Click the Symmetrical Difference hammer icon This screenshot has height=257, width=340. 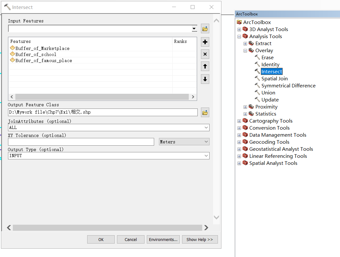point(257,85)
